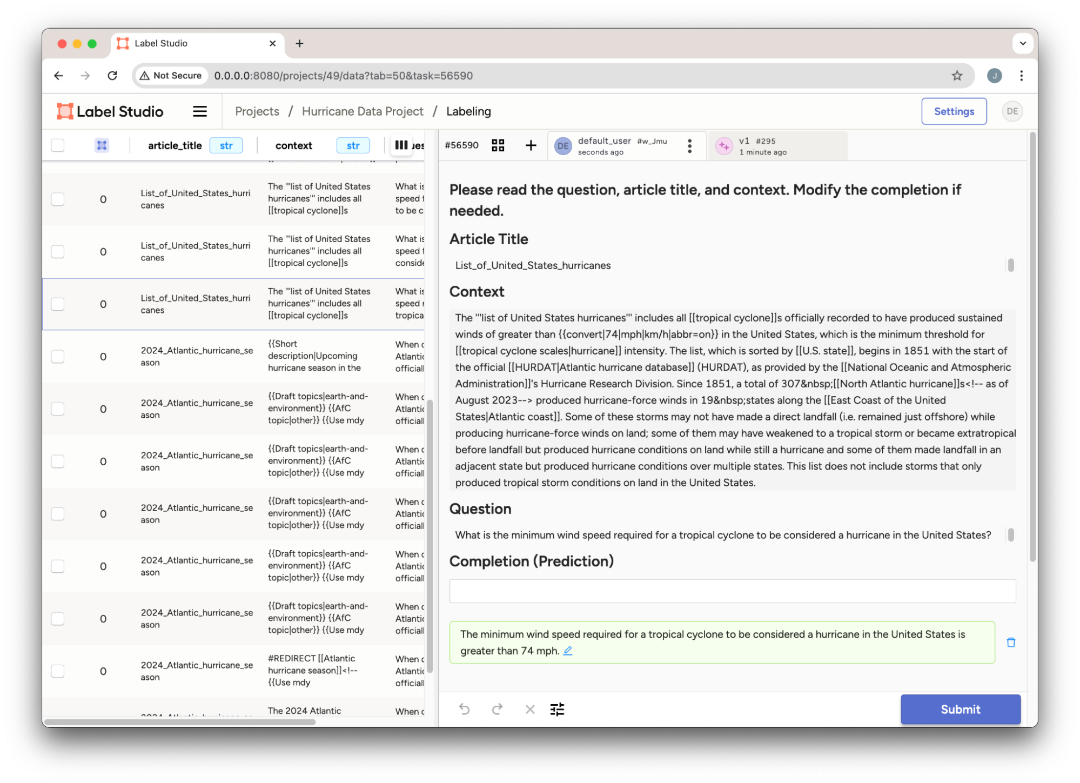Click the Completion text input field
This screenshot has width=1080, height=783.
[732, 591]
